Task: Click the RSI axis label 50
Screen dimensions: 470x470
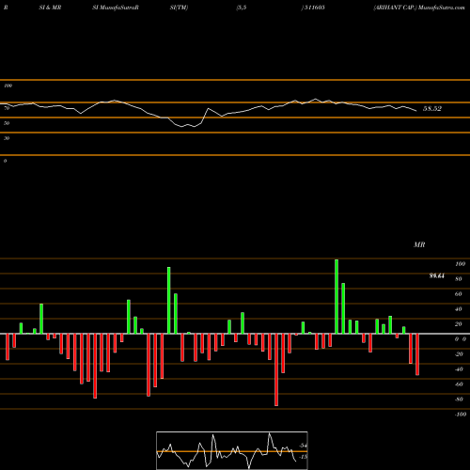Action: 7,123
